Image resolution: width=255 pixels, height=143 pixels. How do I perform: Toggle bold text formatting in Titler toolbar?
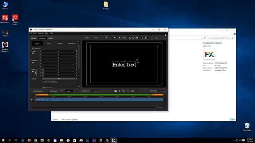click(x=119, y=38)
